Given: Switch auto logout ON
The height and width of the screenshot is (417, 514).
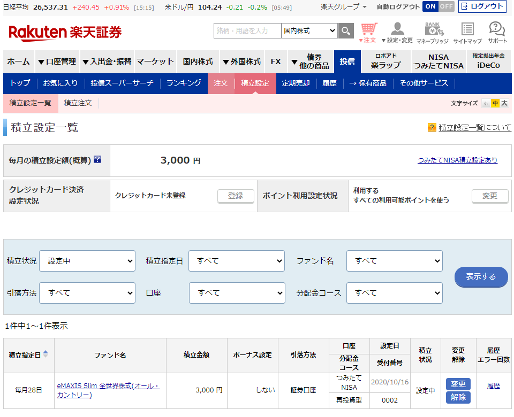Looking at the screenshot, I should coord(430,6).
